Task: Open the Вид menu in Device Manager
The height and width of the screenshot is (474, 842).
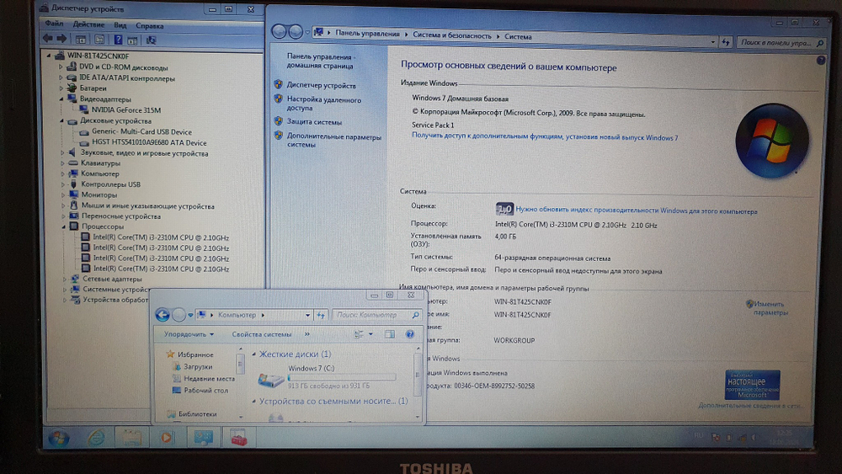Action: pos(120,25)
